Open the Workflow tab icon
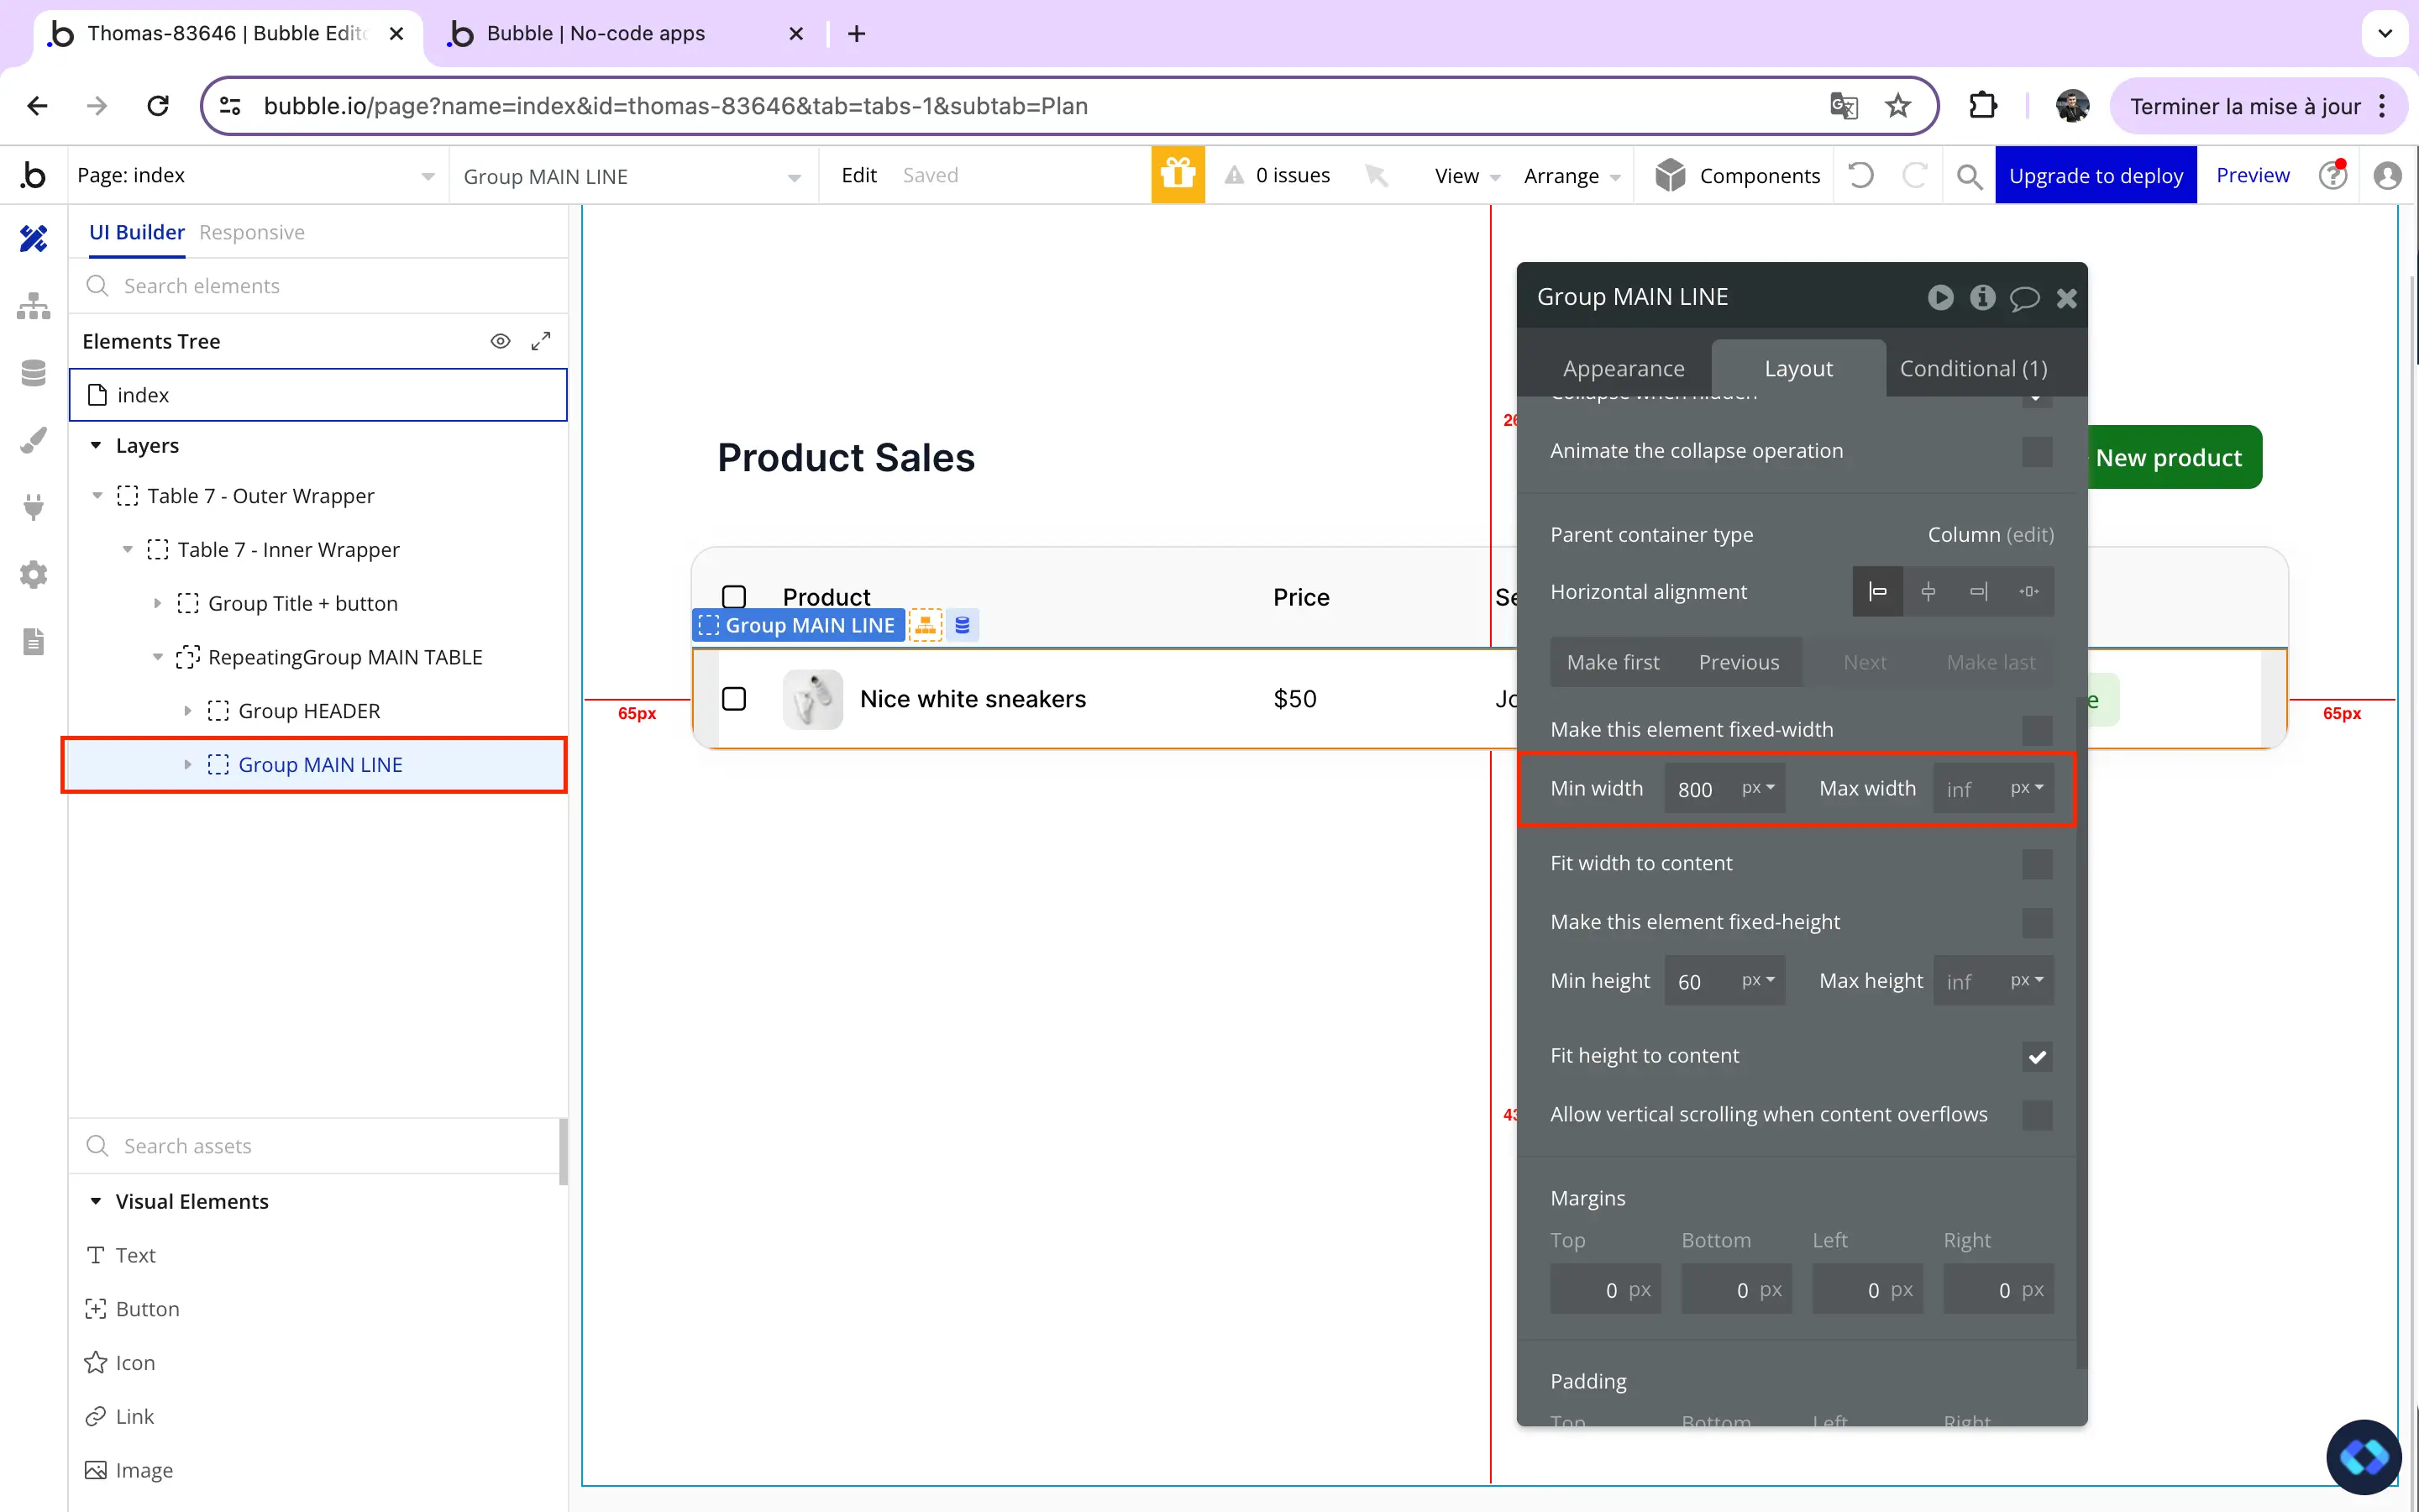2419x1512 pixels. (33, 306)
